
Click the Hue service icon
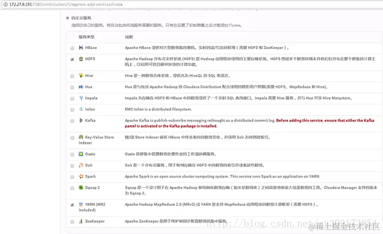(x=81, y=87)
